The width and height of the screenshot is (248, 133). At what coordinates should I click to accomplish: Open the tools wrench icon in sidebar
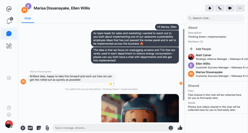[9, 46]
